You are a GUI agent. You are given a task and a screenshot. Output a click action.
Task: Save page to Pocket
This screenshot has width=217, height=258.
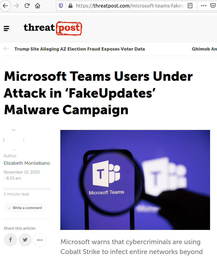[213, 6]
